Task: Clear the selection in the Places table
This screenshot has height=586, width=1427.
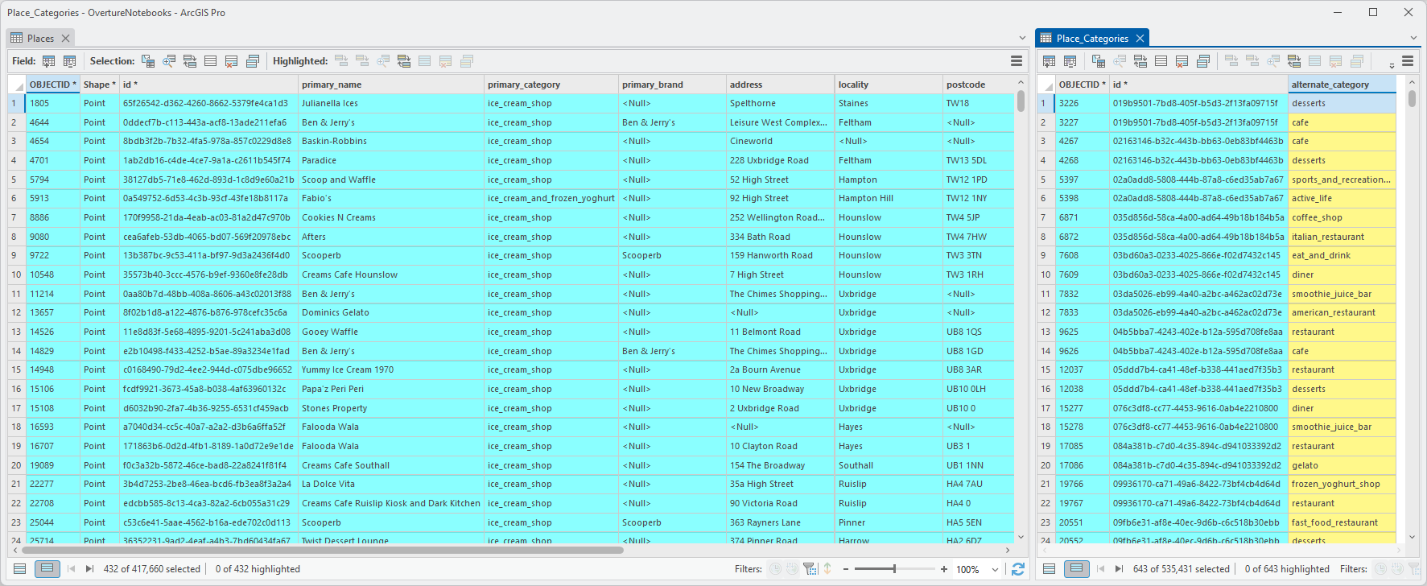Action: pyautogui.click(x=211, y=61)
